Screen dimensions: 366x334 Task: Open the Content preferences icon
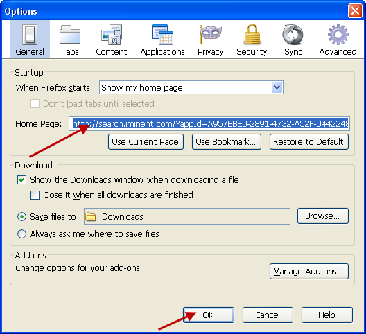[112, 35]
